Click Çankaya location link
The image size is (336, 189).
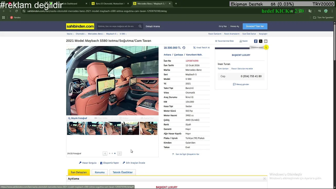pos(178,55)
